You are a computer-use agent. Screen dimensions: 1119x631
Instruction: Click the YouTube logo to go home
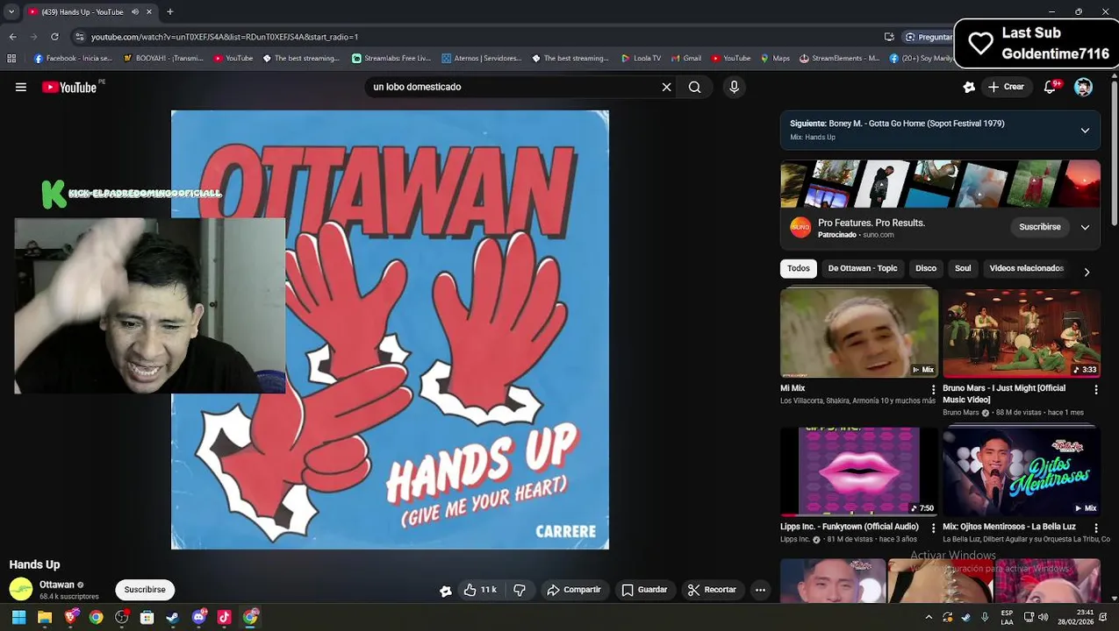[69, 87]
